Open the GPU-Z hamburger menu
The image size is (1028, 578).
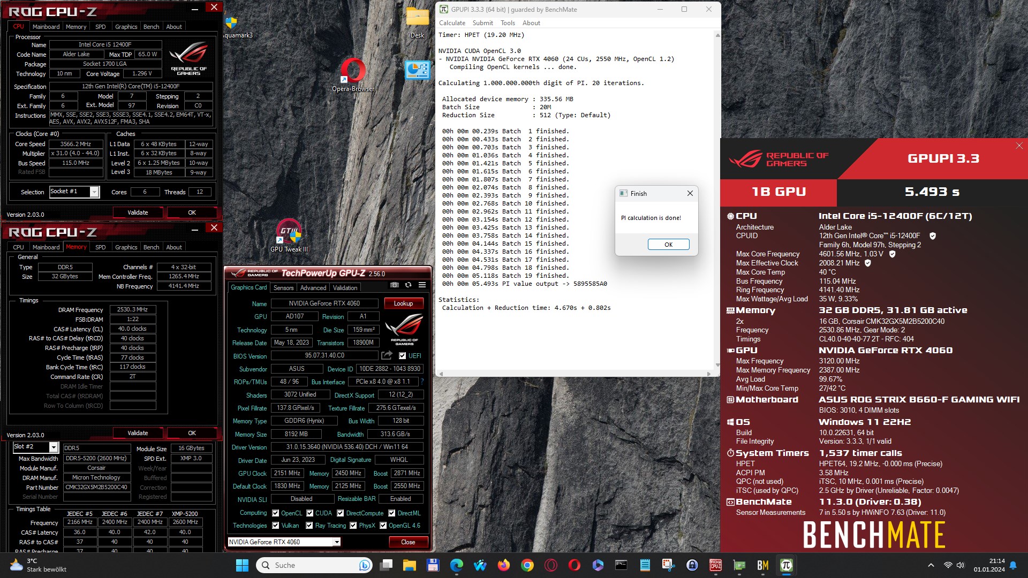422,285
